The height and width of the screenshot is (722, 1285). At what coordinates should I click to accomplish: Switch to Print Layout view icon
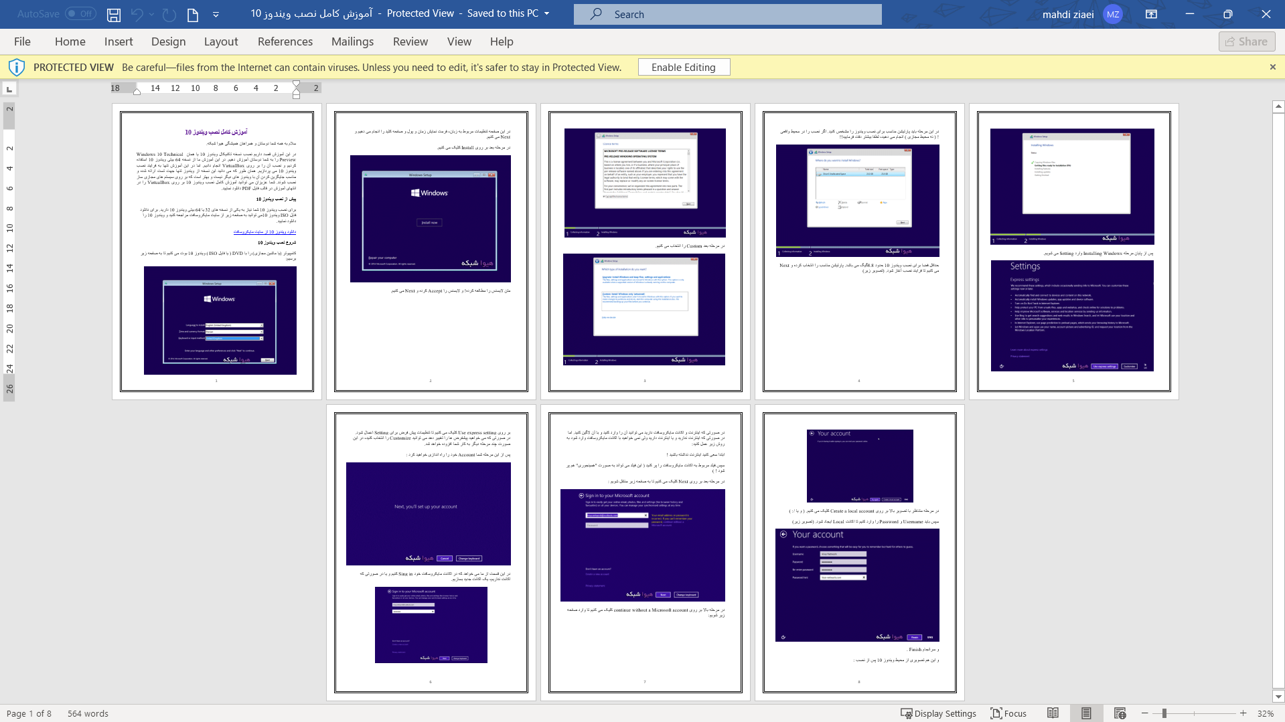click(1086, 713)
